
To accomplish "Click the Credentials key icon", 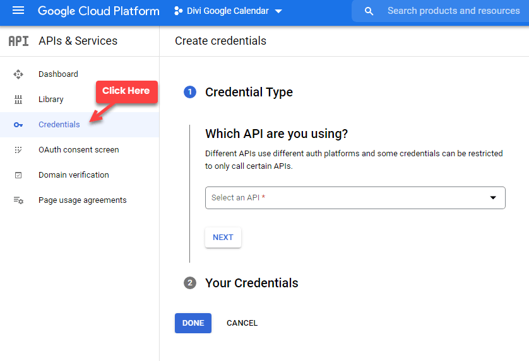I will point(18,125).
